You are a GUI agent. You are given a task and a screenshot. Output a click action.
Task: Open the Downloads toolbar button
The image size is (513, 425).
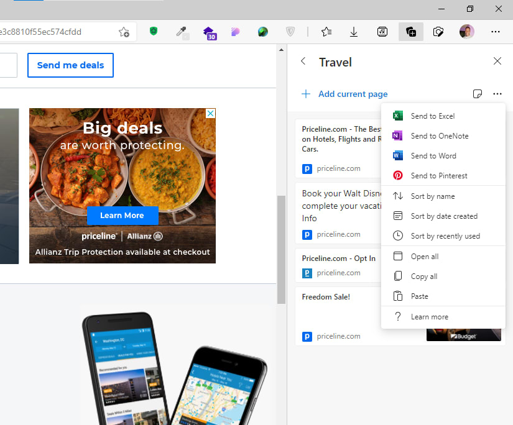(x=354, y=32)
